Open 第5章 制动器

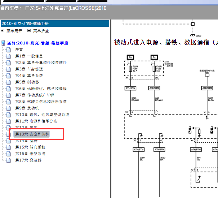pyautogui.click(x=27, y=82)
